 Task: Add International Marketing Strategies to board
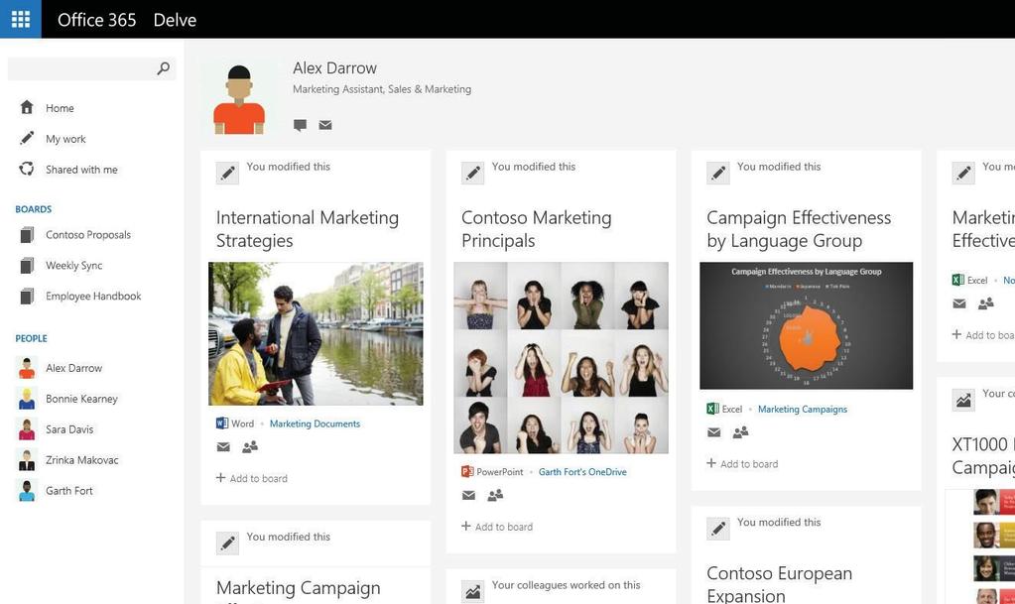click(252, 478)
